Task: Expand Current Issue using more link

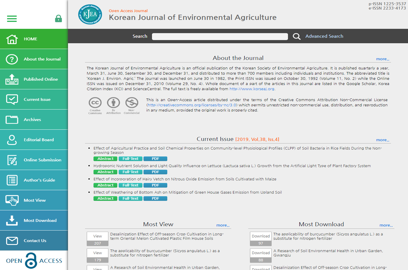Action: [382, 140]
